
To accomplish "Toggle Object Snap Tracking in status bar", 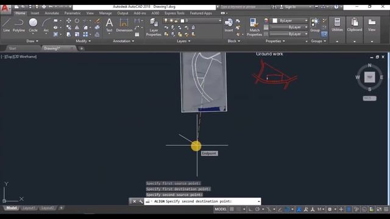I will (280, 209).
